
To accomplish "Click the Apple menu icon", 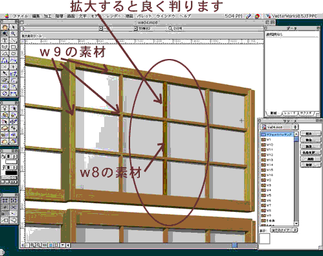I will pos(6,16).
